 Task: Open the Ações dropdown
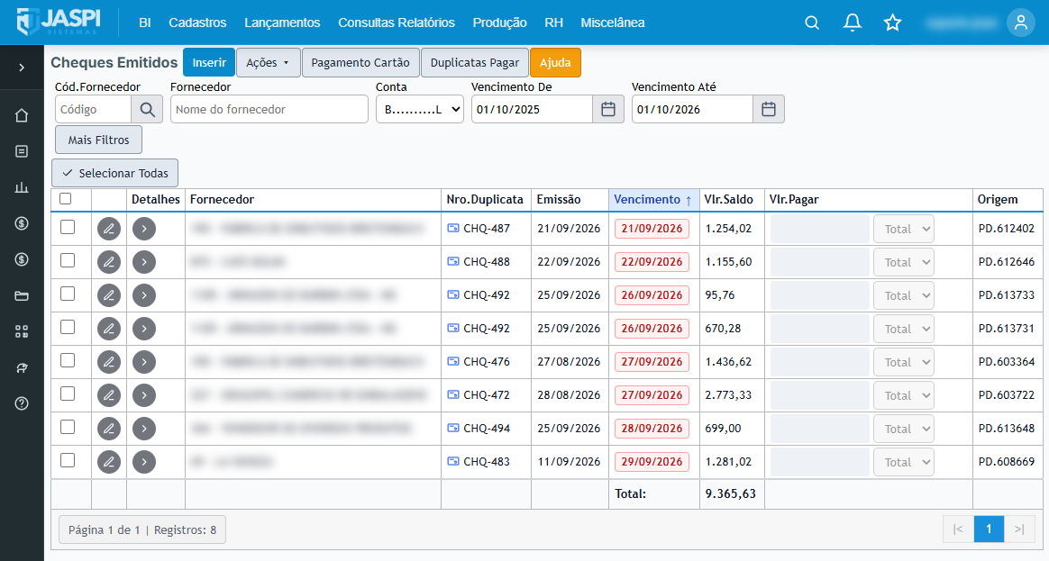coord(268,63)
